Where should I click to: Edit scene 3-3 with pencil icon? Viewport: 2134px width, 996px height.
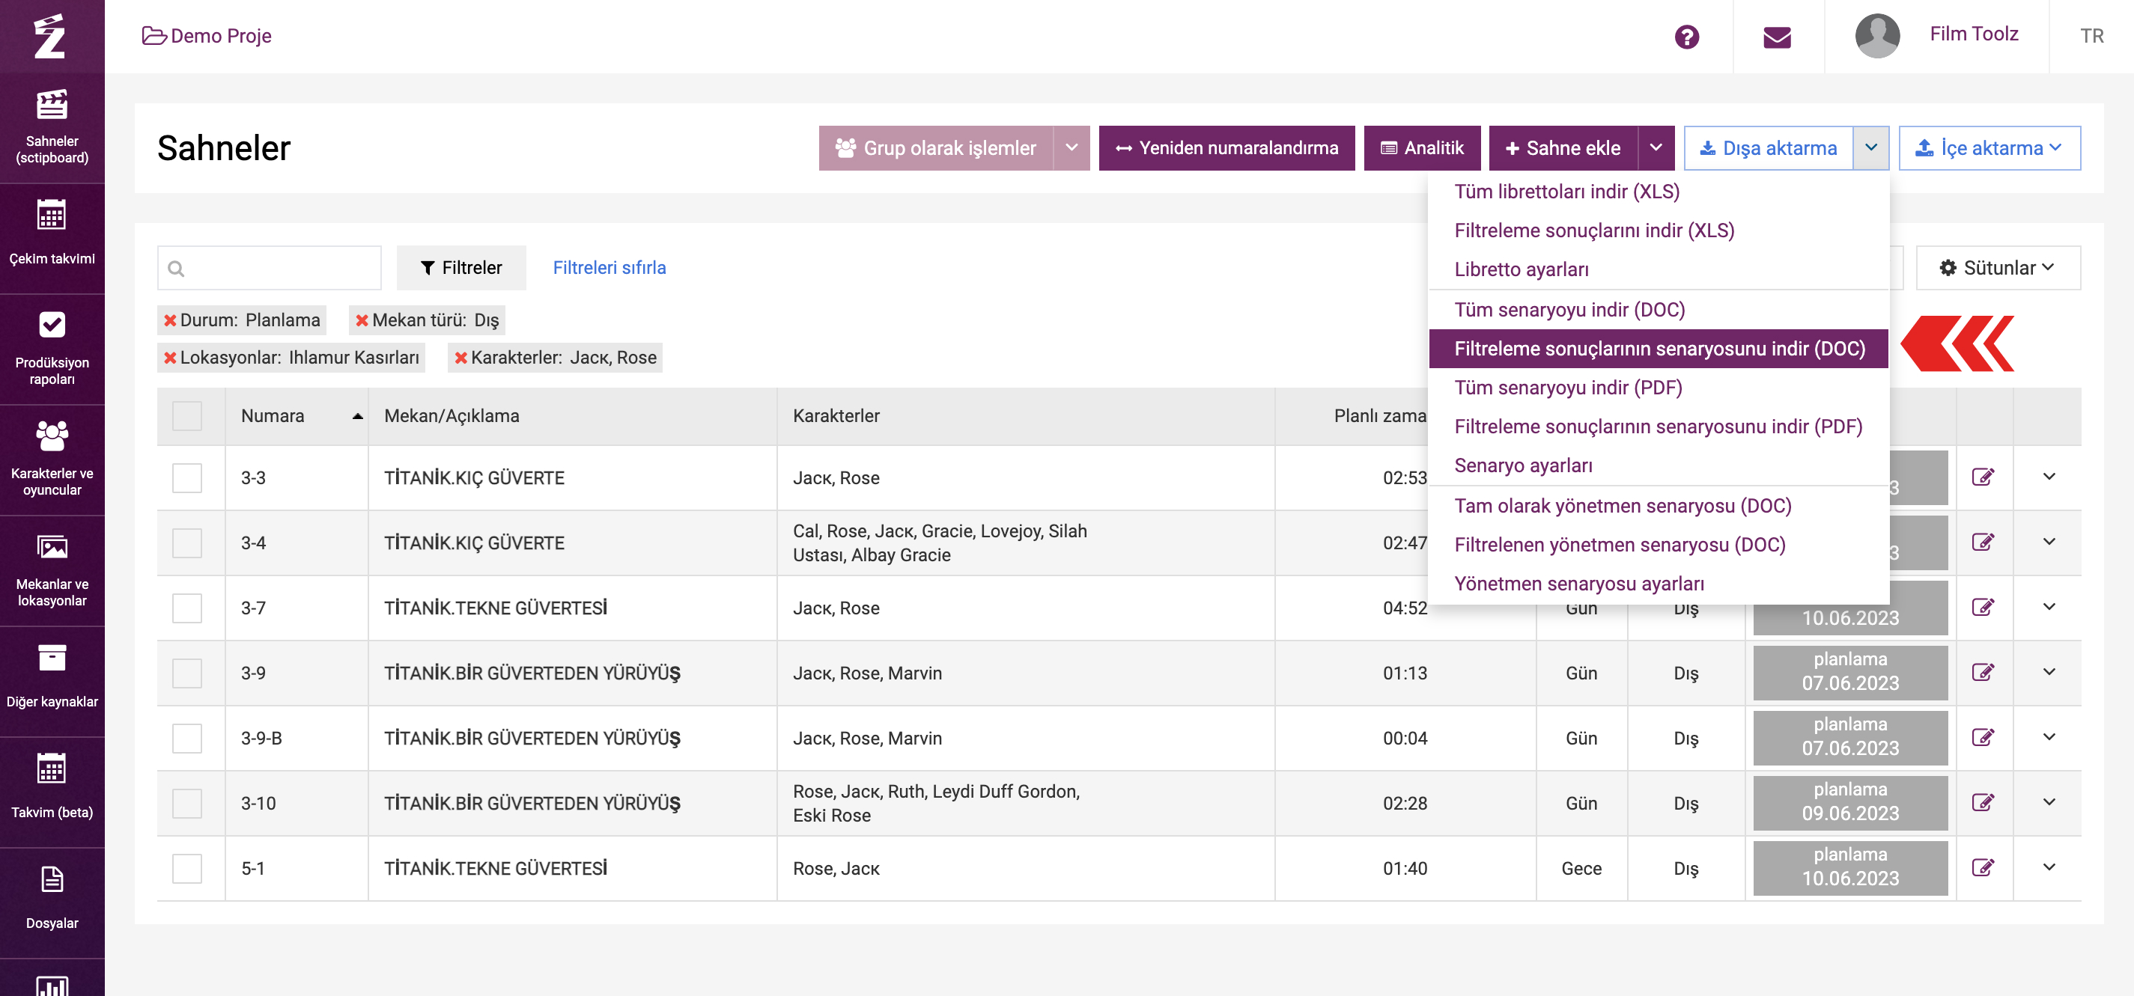point(1983,477)
